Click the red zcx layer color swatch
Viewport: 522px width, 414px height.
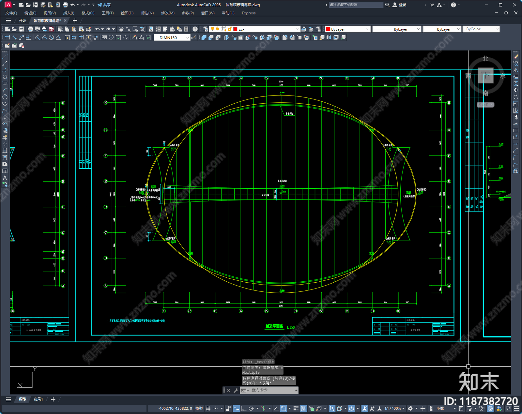click(x=235, y=29)
